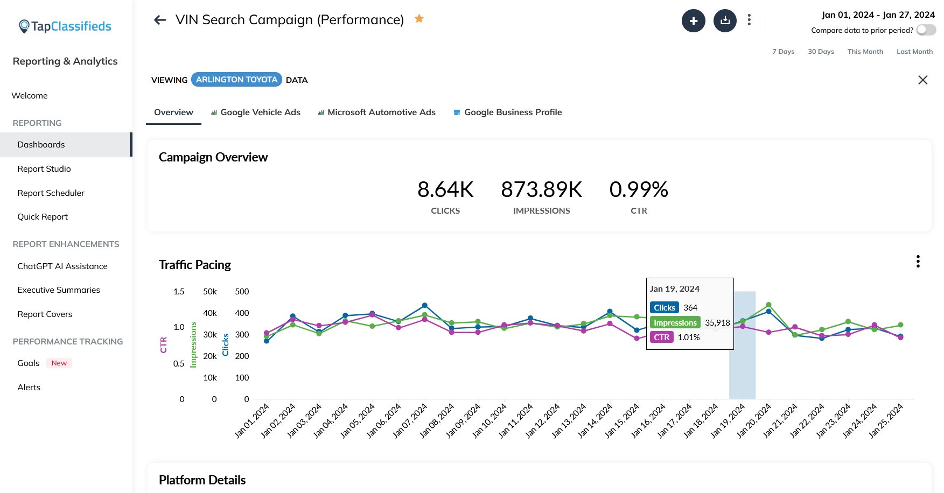Open the Traffic Pacing three-dot menu
This screenshot has height=493, width=944.
[x=918, y=262]
